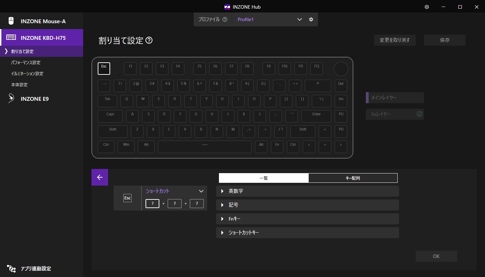Select the up arrow key on keyboard
Image resolution: width=485 pixels, height=277 pixels.
pyautogui.click(x=325, y=132)
